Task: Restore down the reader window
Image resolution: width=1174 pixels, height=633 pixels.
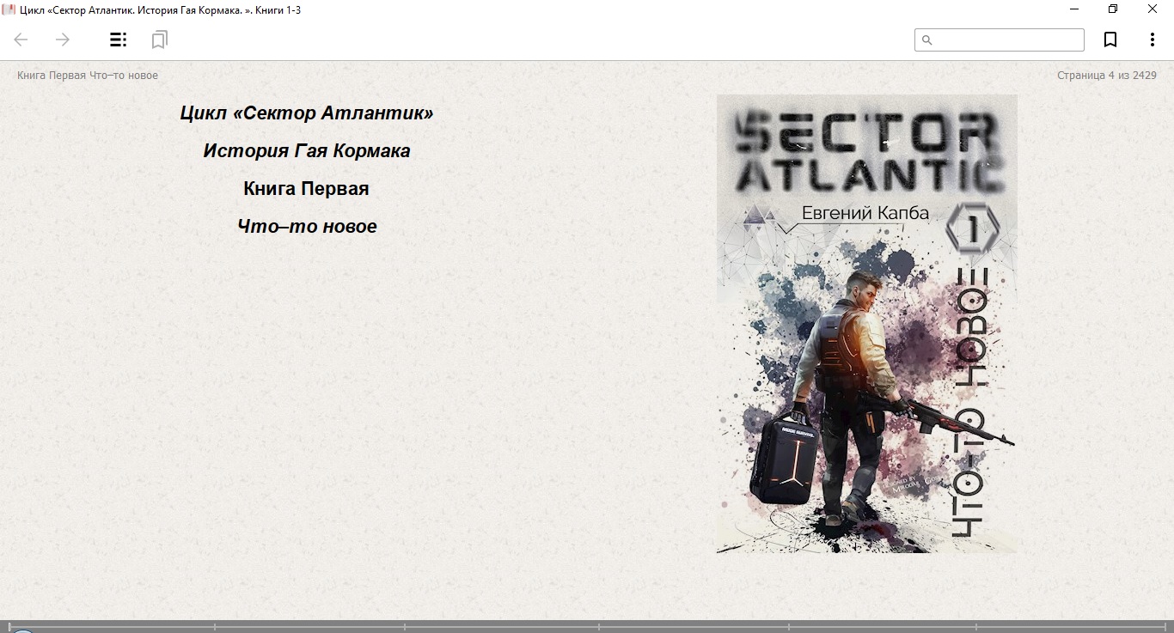Action: pyautogui.click(x=1113, y=9)
